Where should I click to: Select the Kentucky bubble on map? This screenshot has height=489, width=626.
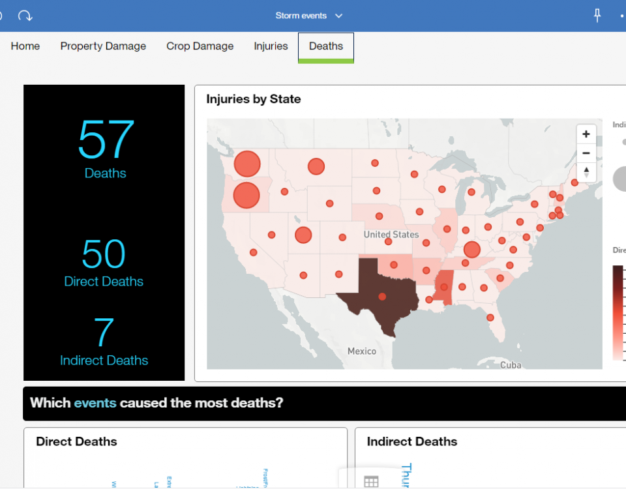(x=472, y=250)
